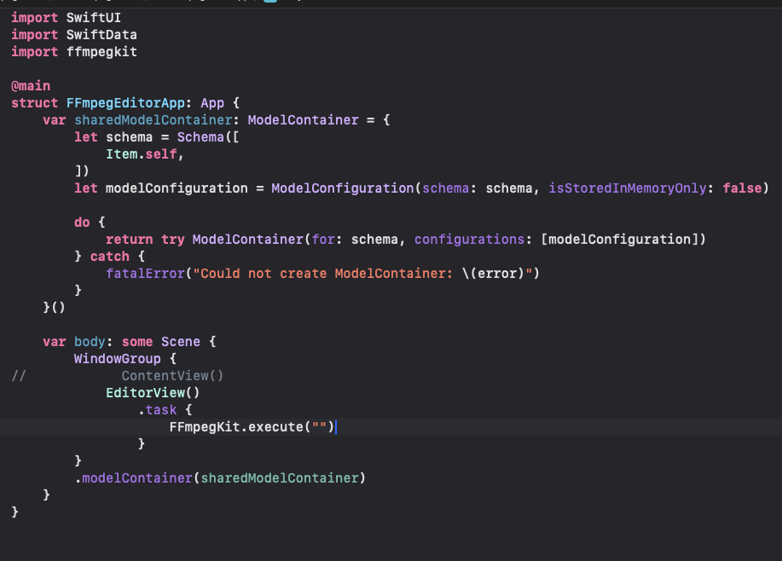This screenshot has width=782, height=561.
Task: Click the return keyword
Action: (129, 240)
